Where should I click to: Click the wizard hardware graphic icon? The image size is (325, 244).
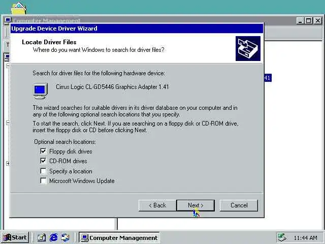click(x=248, y=49)
